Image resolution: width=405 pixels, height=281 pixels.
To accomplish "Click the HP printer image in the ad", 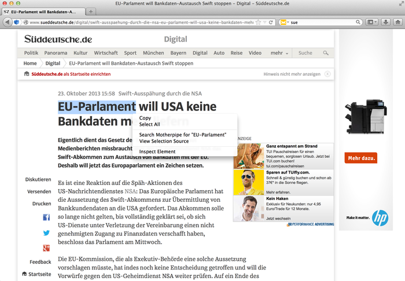I will pyautogui.click(x=366, y=116).
